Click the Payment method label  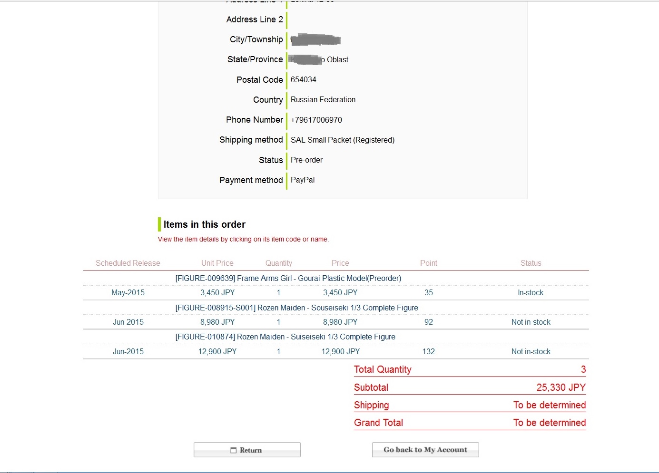[x=251, y=180]
